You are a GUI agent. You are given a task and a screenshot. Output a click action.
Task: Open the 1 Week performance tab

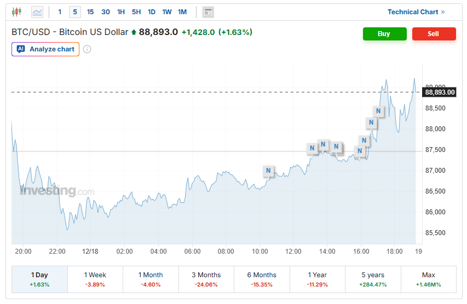click(x=95, y=279)
